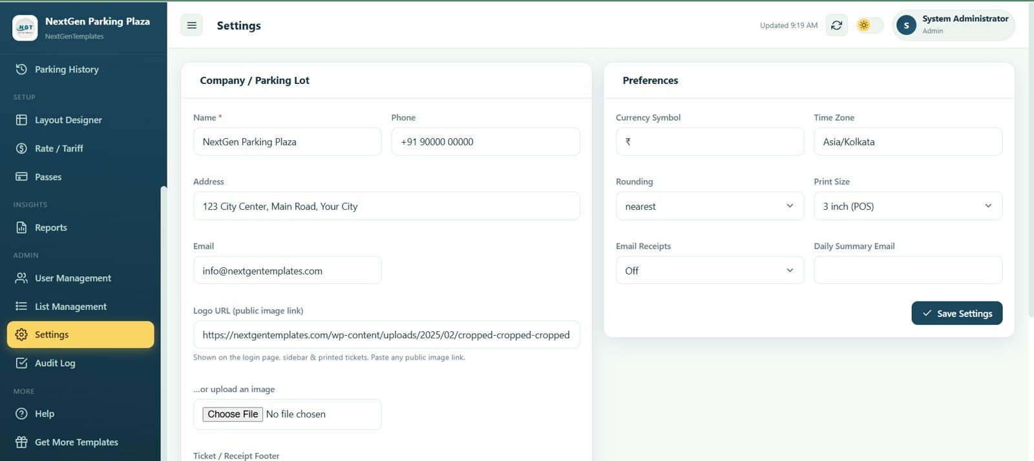The image size is (1034, 461).
Task: Edit the Email input field
Action: click(287, 271)
